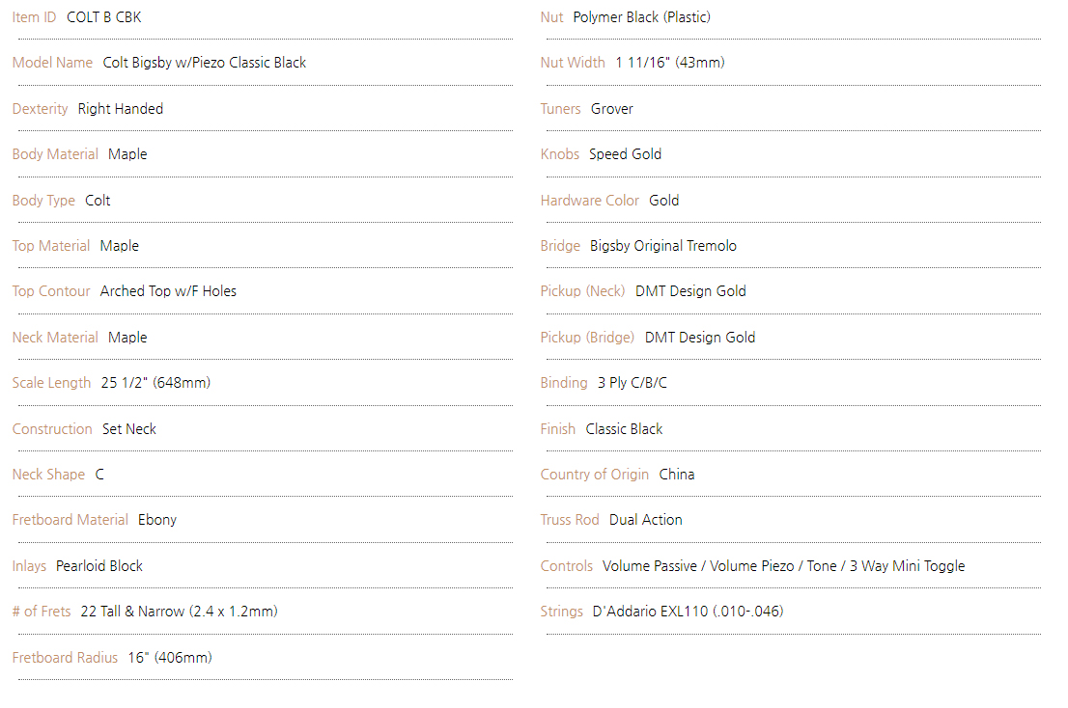Select the Model Name label
The height and width of the screenshot is (708, 1068).
click(52, 63)
